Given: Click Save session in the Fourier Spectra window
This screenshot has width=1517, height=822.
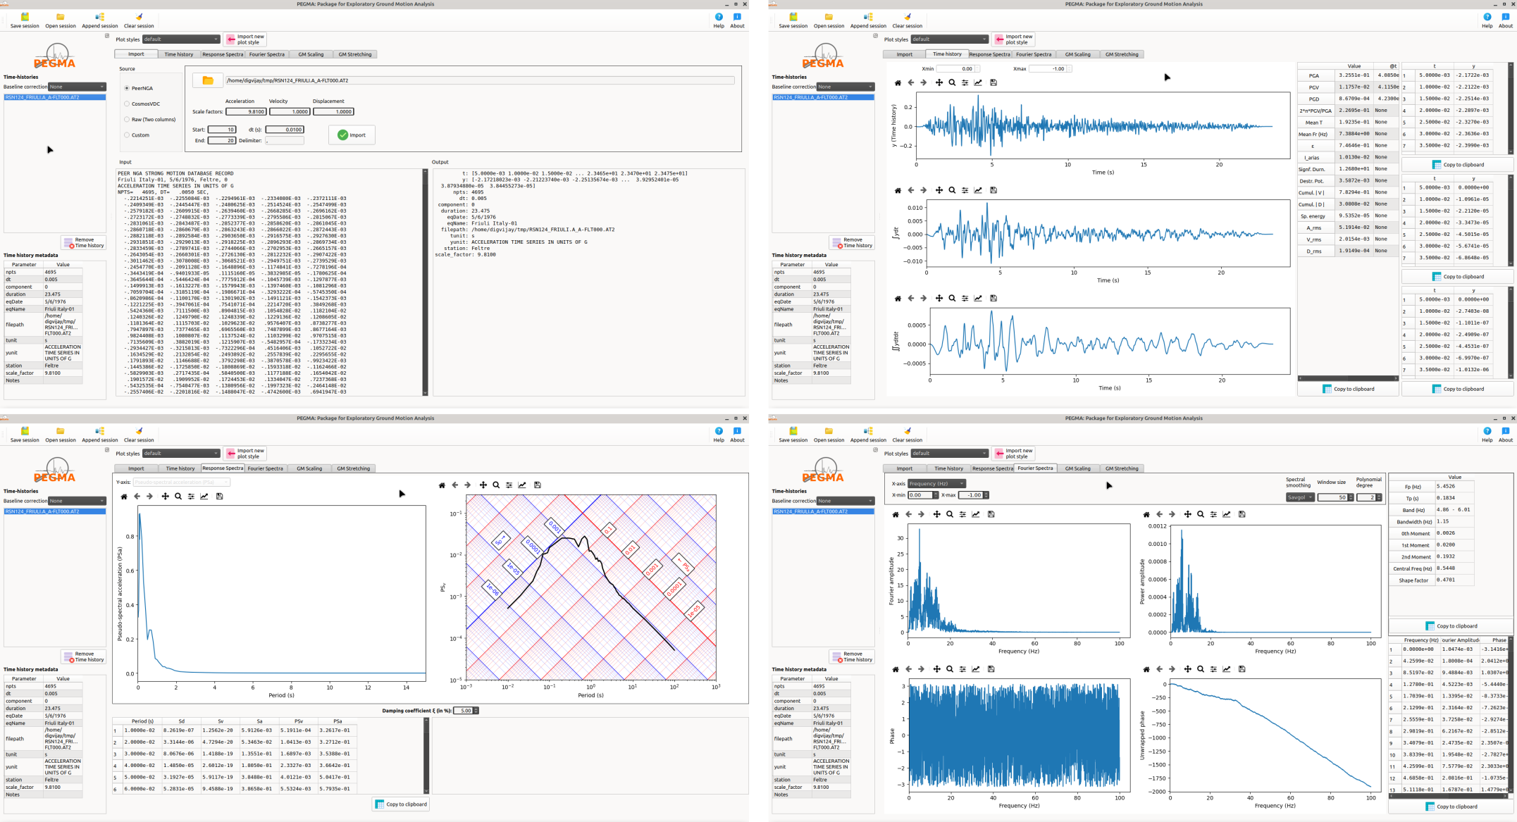Looking at the screenshot, I should (793, 434).
